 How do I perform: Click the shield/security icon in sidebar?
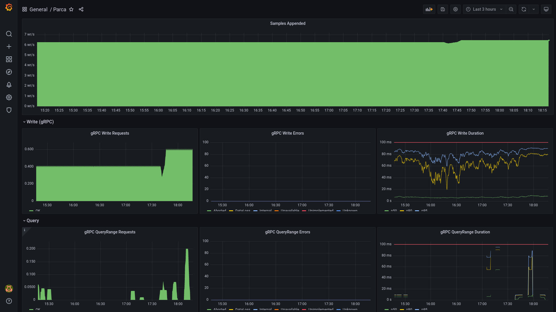click(x=9, y=110)
